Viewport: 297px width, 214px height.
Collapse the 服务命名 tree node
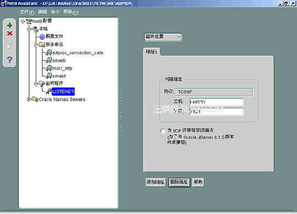click(36, 45)
